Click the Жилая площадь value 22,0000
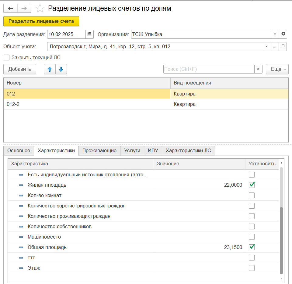Viewport: 292px width, 284px height. [233, 185]
